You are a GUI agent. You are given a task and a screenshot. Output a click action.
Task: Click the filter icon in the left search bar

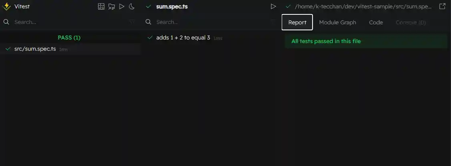(x=132, y=22)
